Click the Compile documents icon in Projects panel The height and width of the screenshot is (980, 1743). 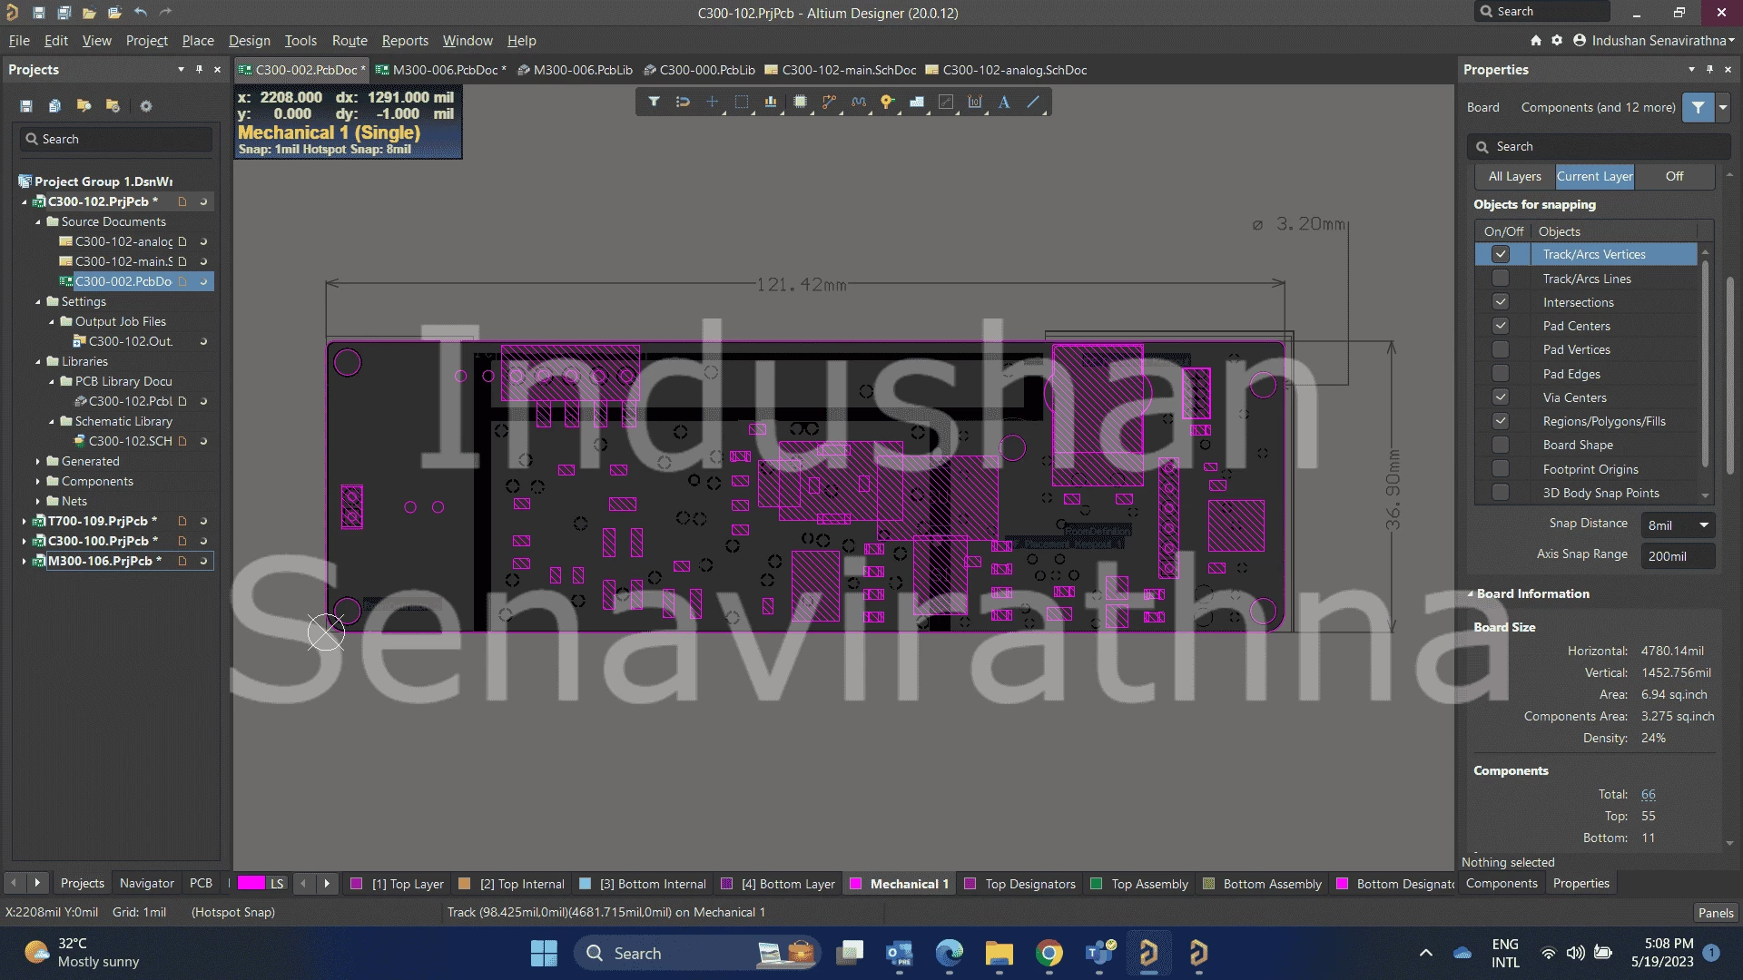54,106
